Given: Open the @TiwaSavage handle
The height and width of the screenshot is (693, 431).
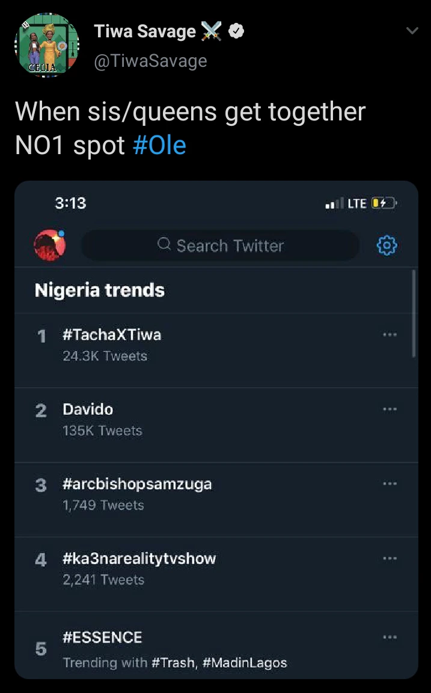Looking at the screenshot, I should 150,61.
